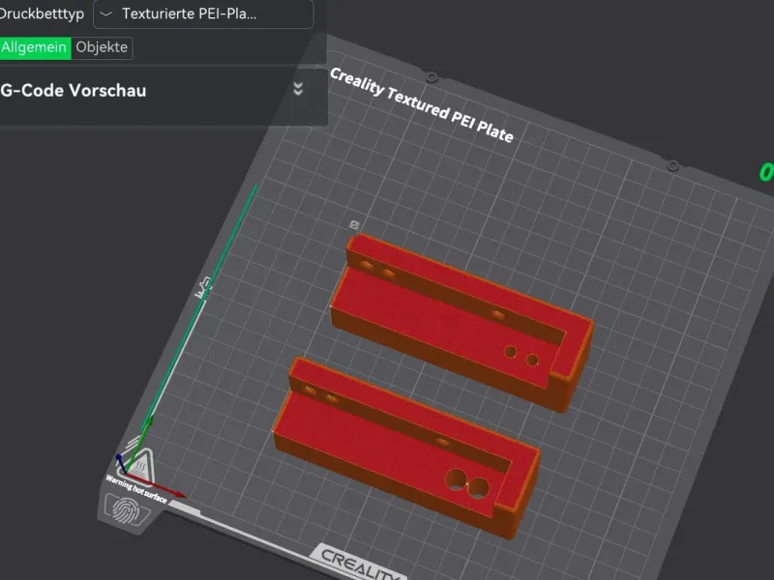Viewport: 774px width, 580px height.
Task: Click the G-Code Vorschau heading
Action: click(74, 91)
